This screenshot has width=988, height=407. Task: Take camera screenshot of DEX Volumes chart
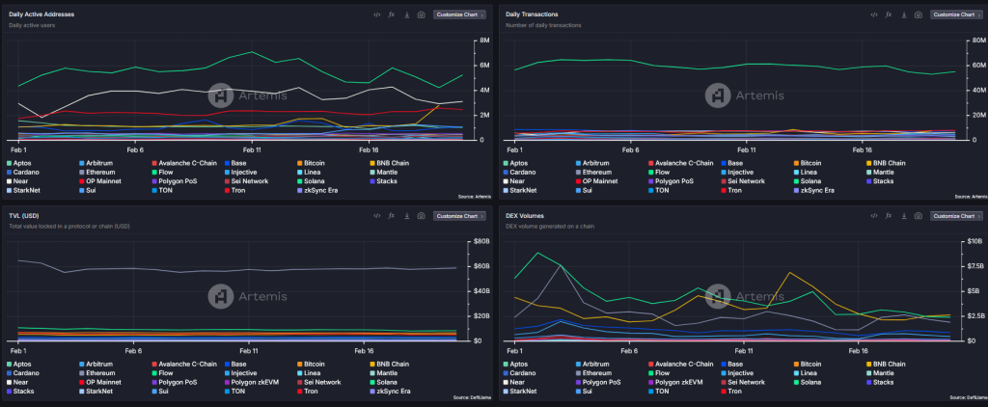click(x=919, y=215)
